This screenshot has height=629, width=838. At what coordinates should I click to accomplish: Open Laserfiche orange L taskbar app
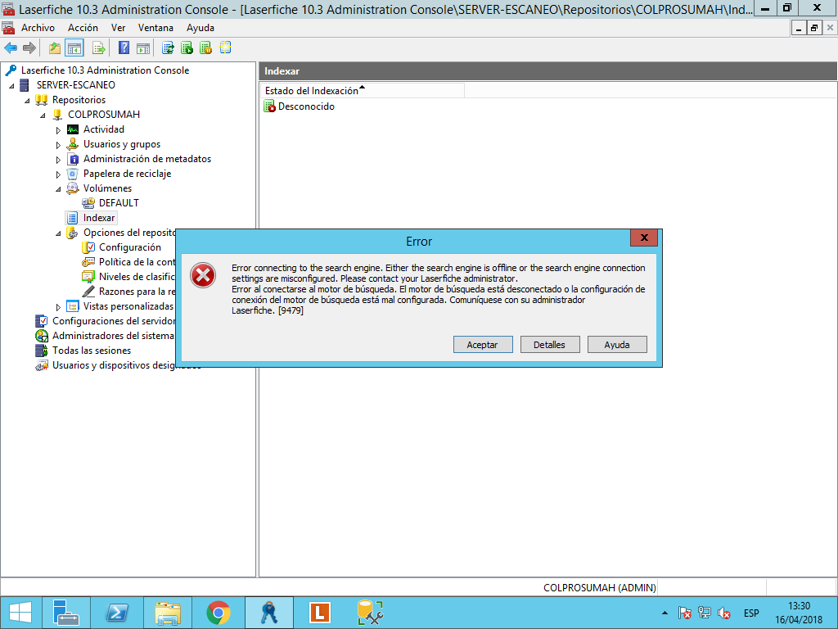click(x=320, y=613)
